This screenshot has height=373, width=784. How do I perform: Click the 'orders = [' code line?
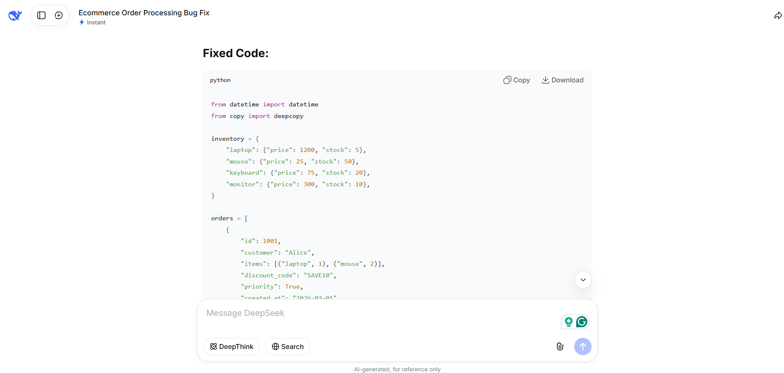pyautogui.click(x=229, y=218)
